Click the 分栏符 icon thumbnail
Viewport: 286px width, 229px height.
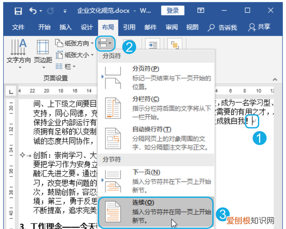pos(113,108)
